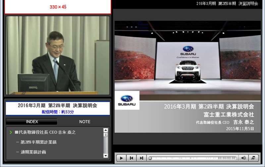
Task: Start playback with the play button
Action: [x=121, y=158]
